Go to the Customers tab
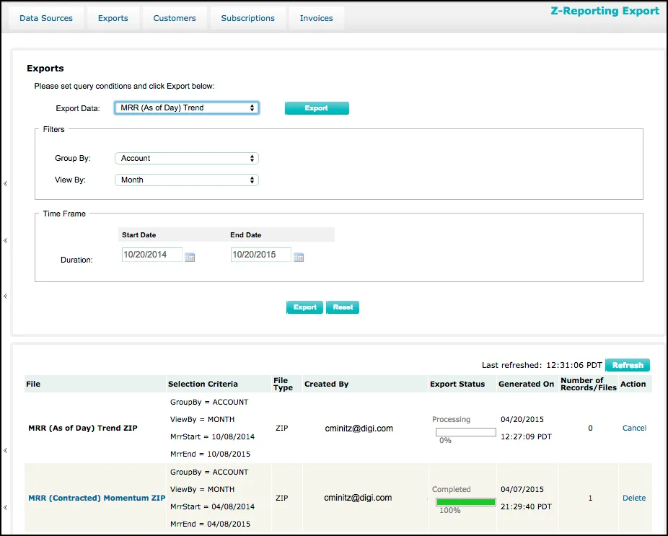Viewport: 668px width, 536px height. (x=175, y=18)
